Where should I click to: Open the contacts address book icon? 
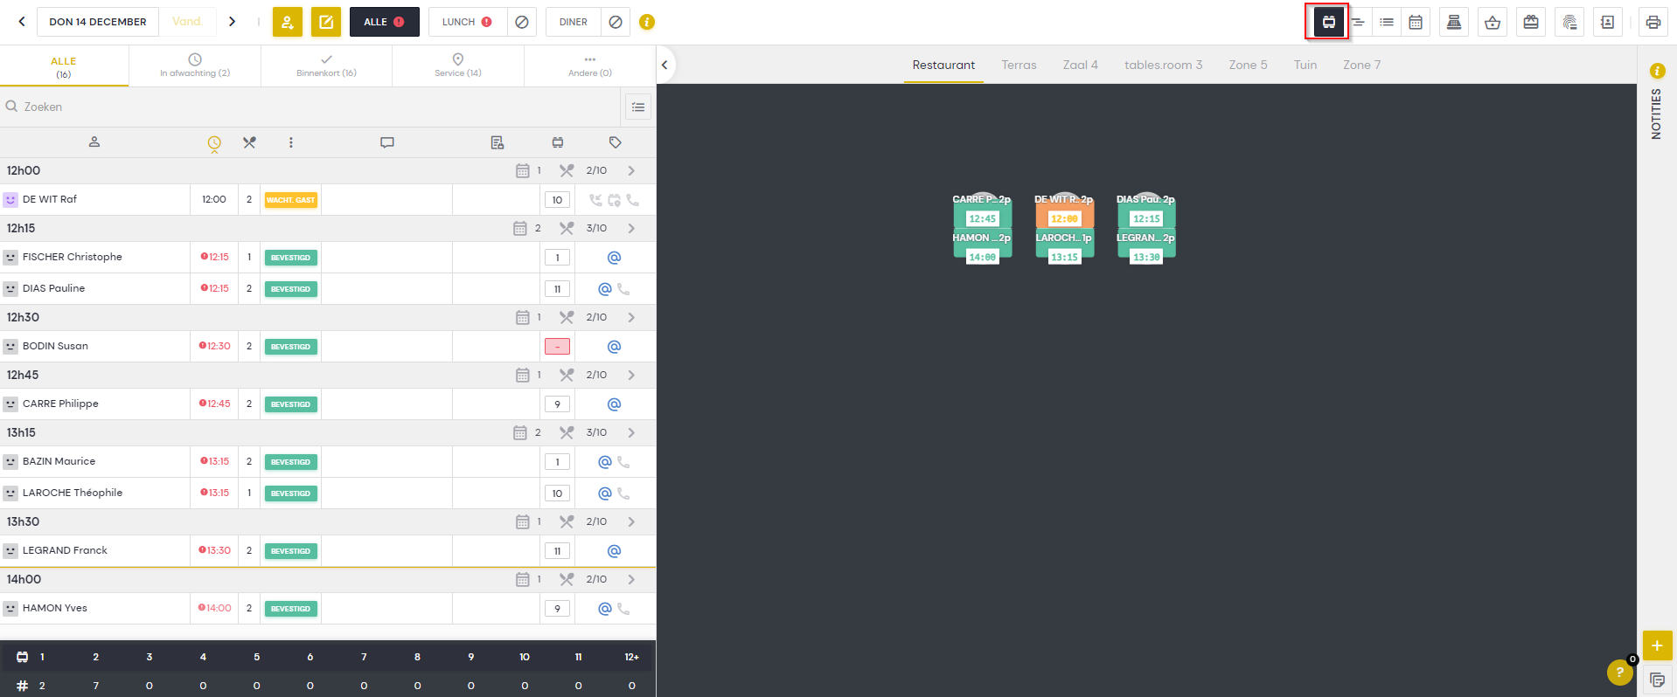(1607, 23)
